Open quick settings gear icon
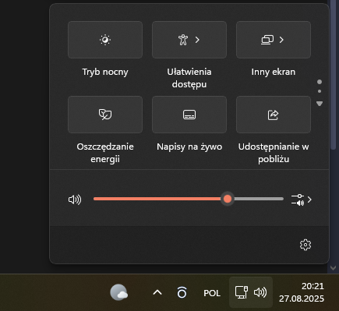The image size is (339, 311). click(305, 245)
